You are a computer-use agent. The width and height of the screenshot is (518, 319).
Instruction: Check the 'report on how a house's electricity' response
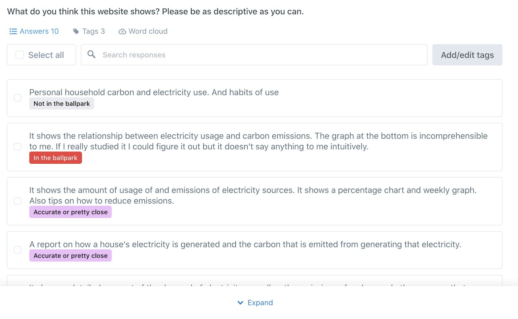coord(18,250)
